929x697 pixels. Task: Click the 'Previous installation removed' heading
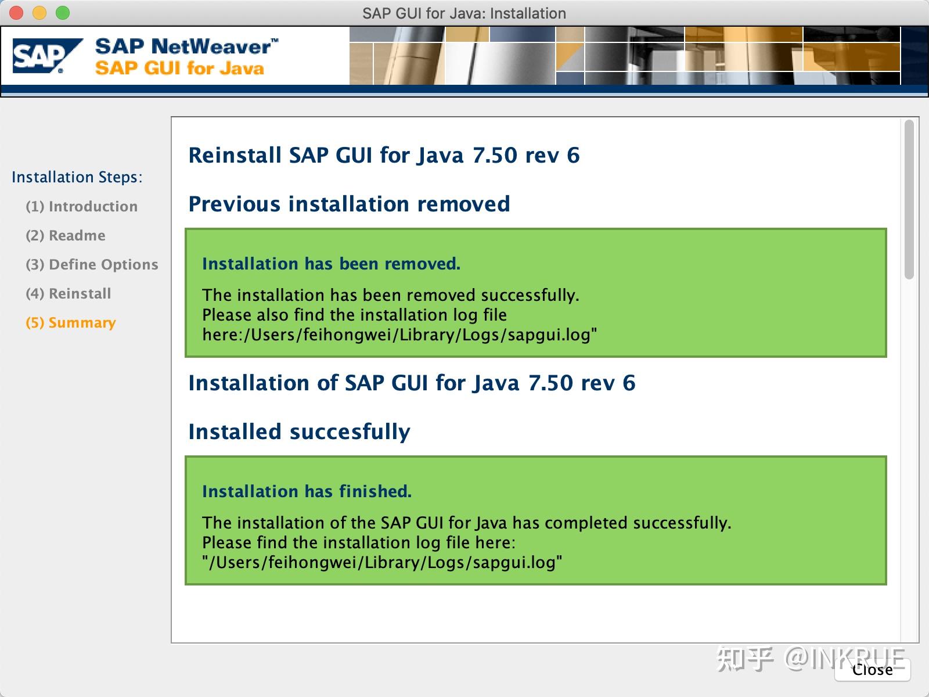click(x=349, y=204)
